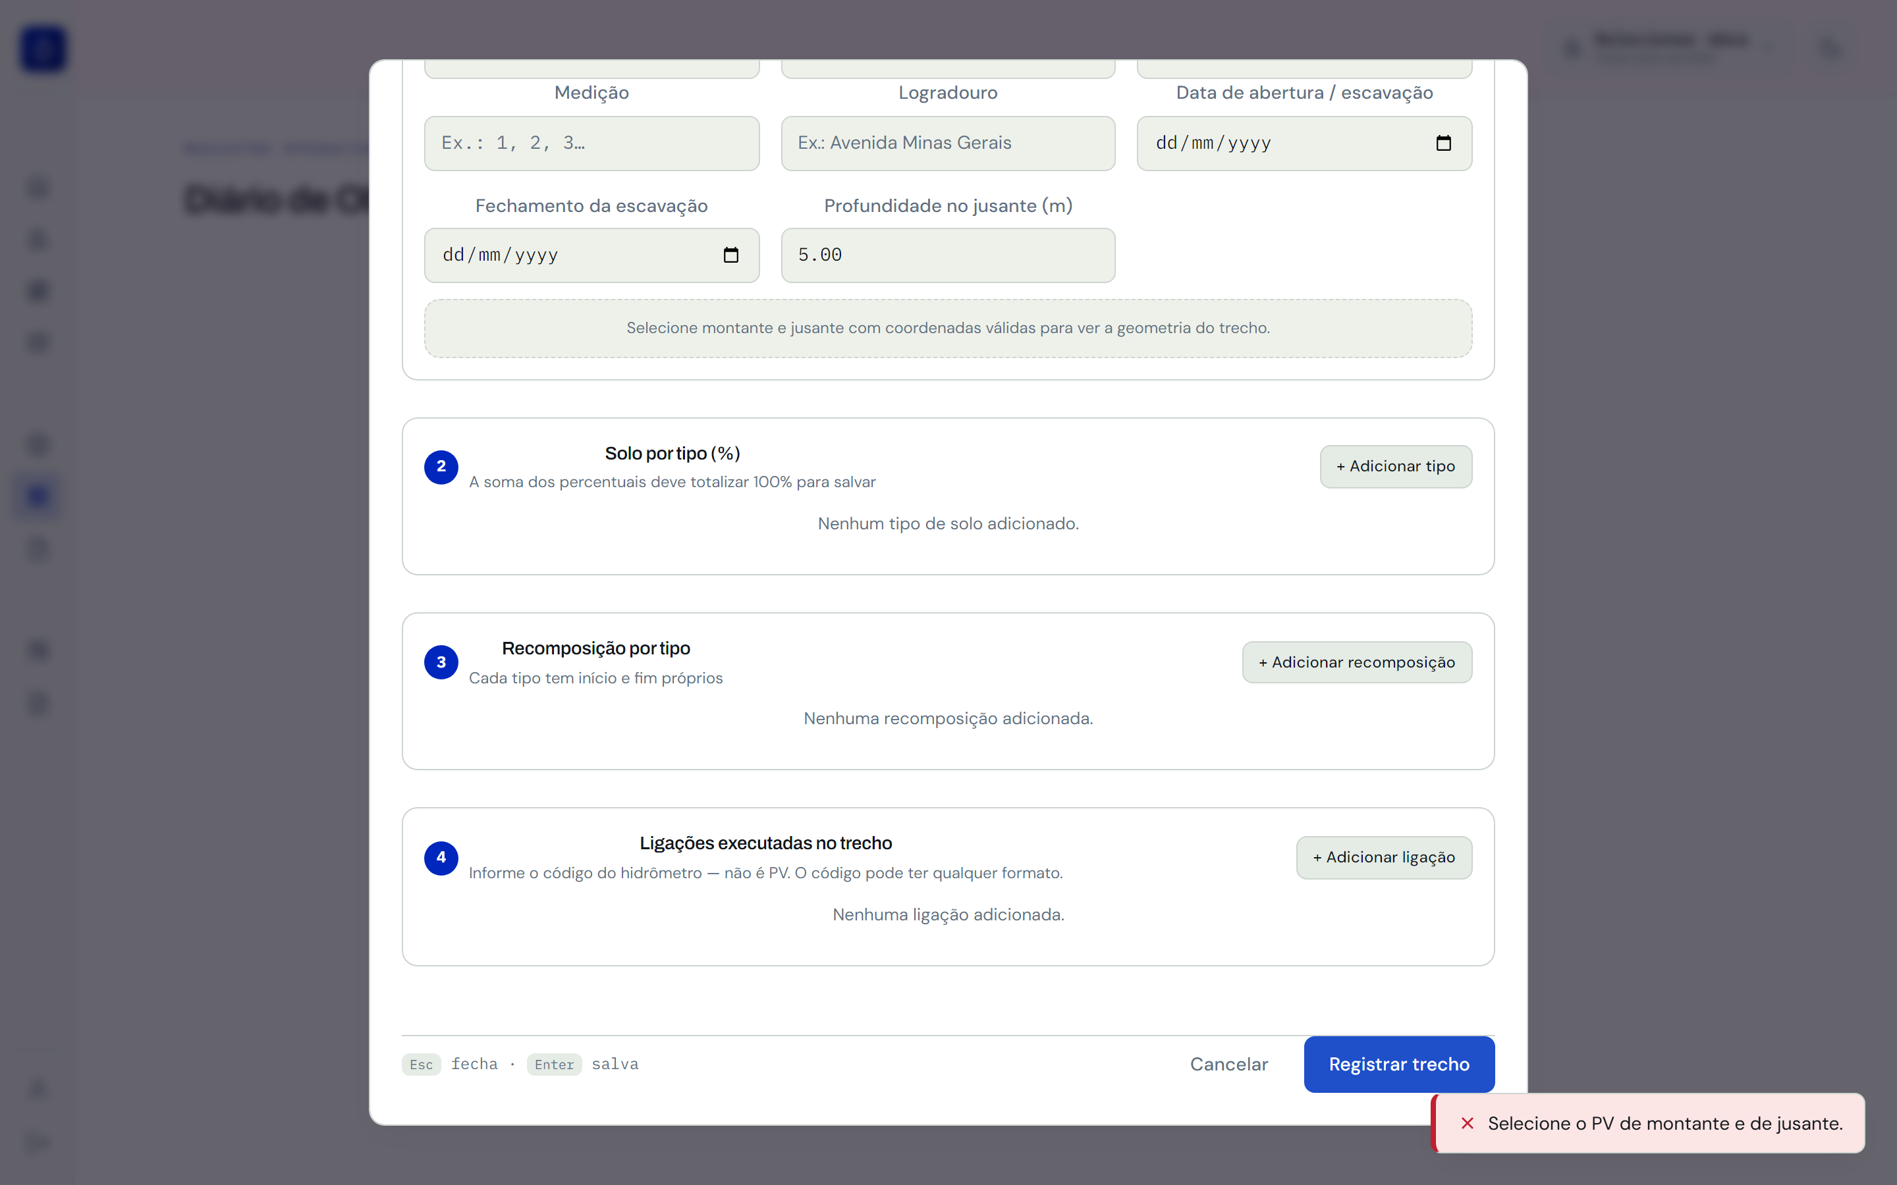Click 'Recomposição por tipo' heading

pos(595,649)
